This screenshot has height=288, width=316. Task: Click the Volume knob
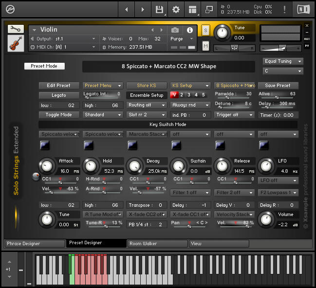[266, 220]
